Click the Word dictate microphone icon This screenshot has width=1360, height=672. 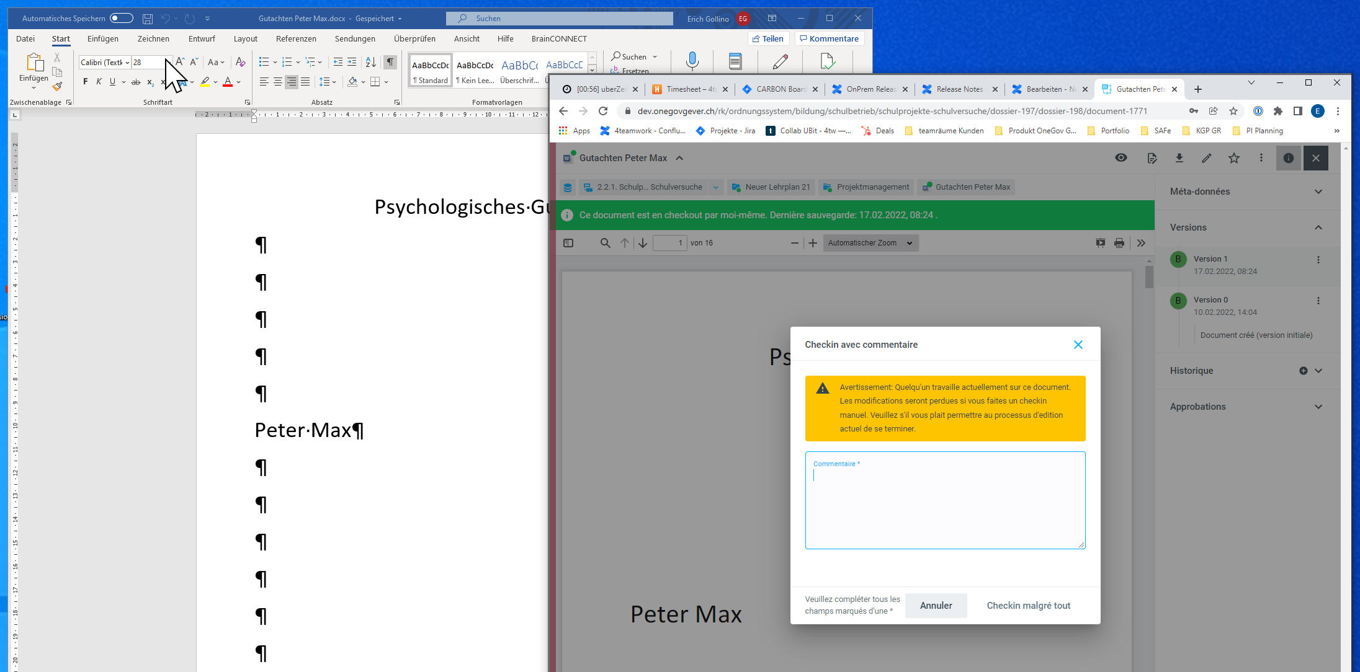click(x=692, y=61)
